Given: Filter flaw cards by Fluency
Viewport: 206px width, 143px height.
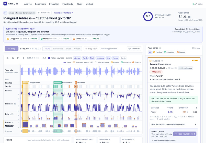Looking at the screenshot, I should (x=181, y=52).
